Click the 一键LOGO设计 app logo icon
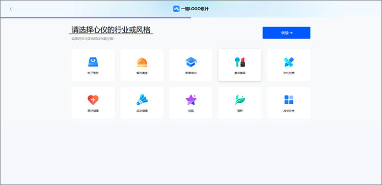The height and width of the screenshot is (185, 382). [x=176, y=9]
